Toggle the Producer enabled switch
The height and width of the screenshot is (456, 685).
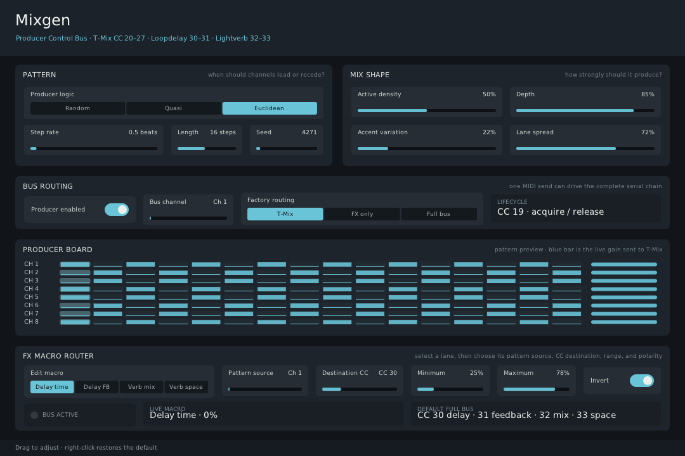click(x=117, y=210)
